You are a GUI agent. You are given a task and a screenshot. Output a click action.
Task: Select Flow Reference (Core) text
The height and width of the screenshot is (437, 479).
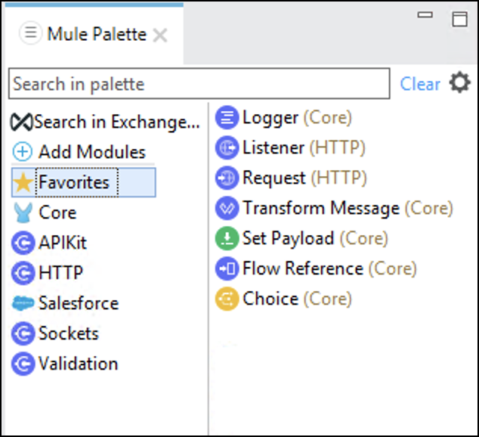click(329, 268)
